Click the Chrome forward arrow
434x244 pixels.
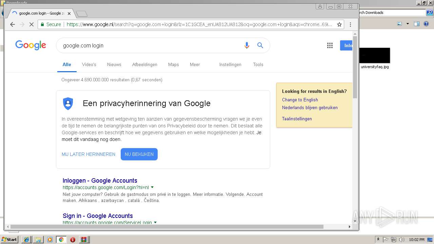coord(22,24)
